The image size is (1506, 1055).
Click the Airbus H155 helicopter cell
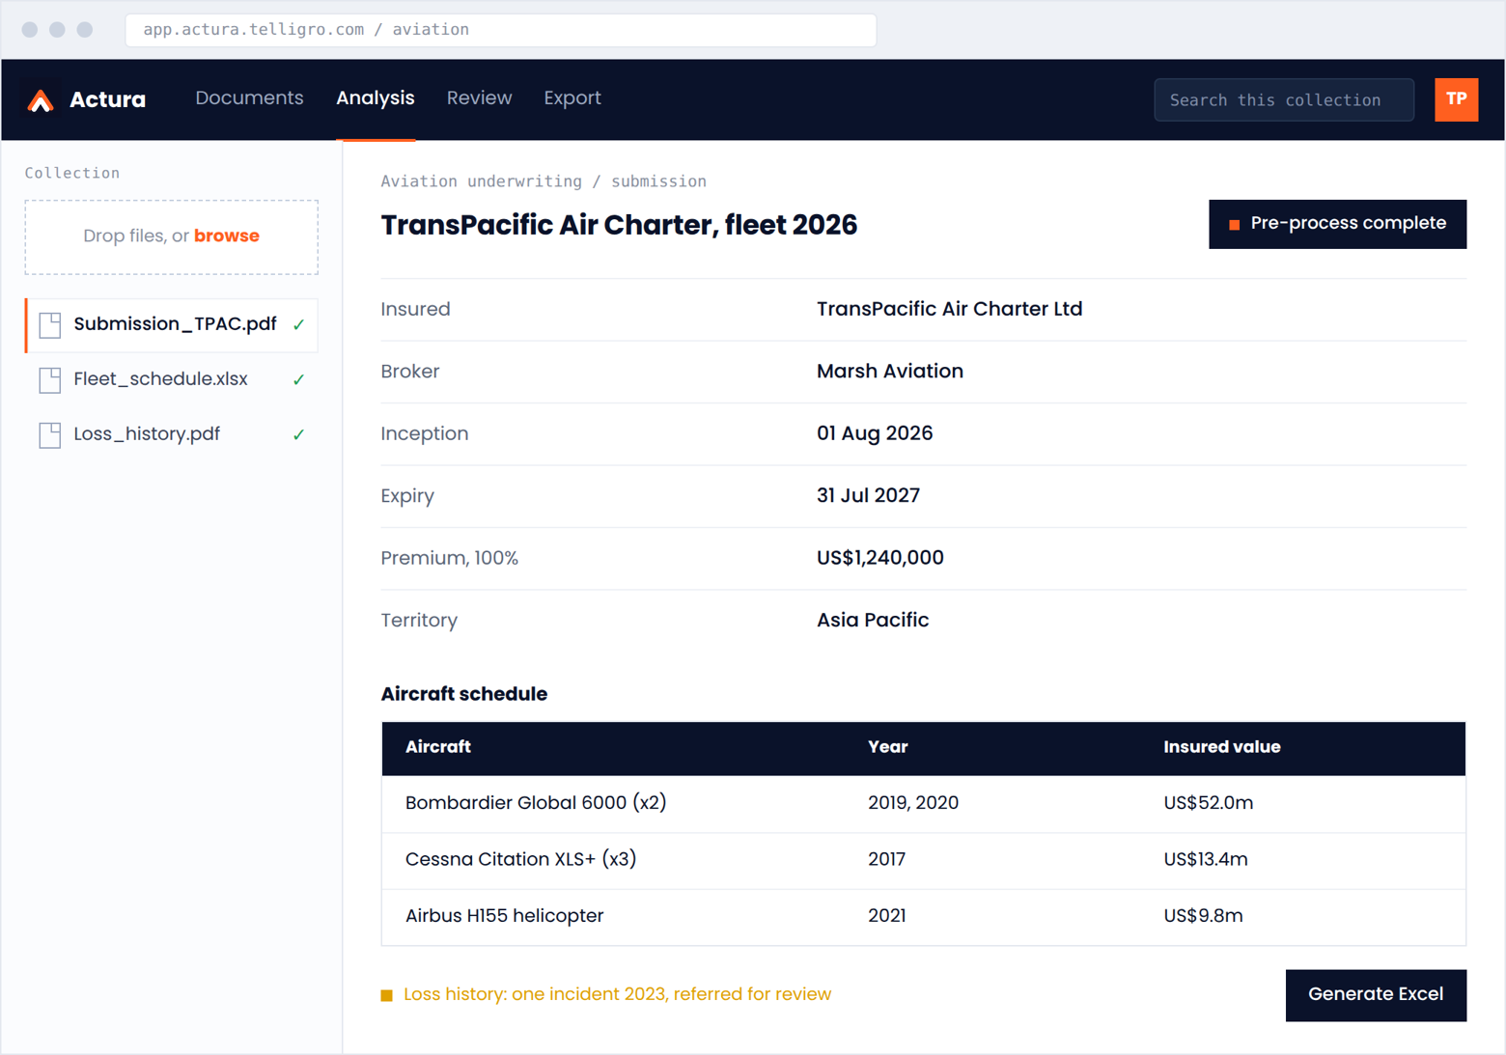pos(504,916)
